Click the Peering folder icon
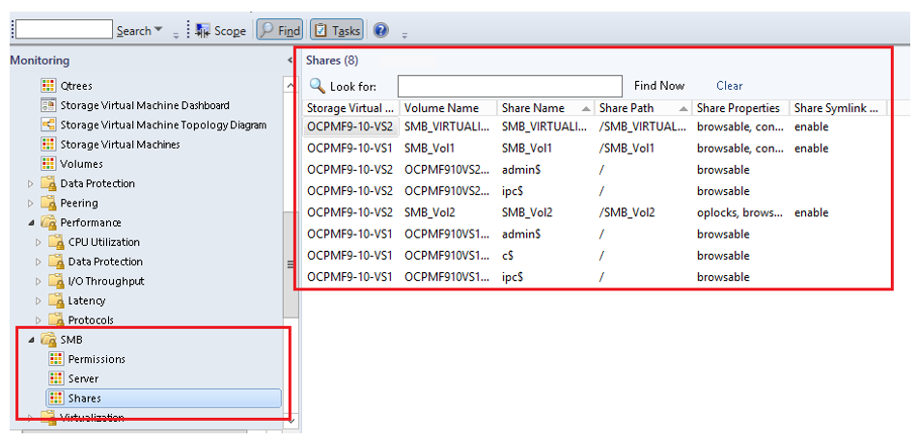918x442 pixels. pyautogui.click(x=48, y=203)
